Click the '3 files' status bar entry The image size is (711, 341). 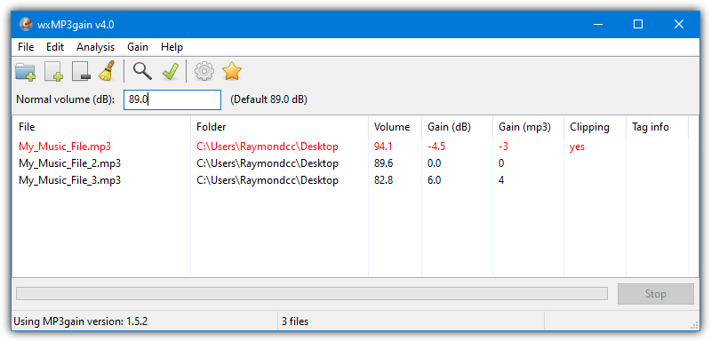click(295, 321)
